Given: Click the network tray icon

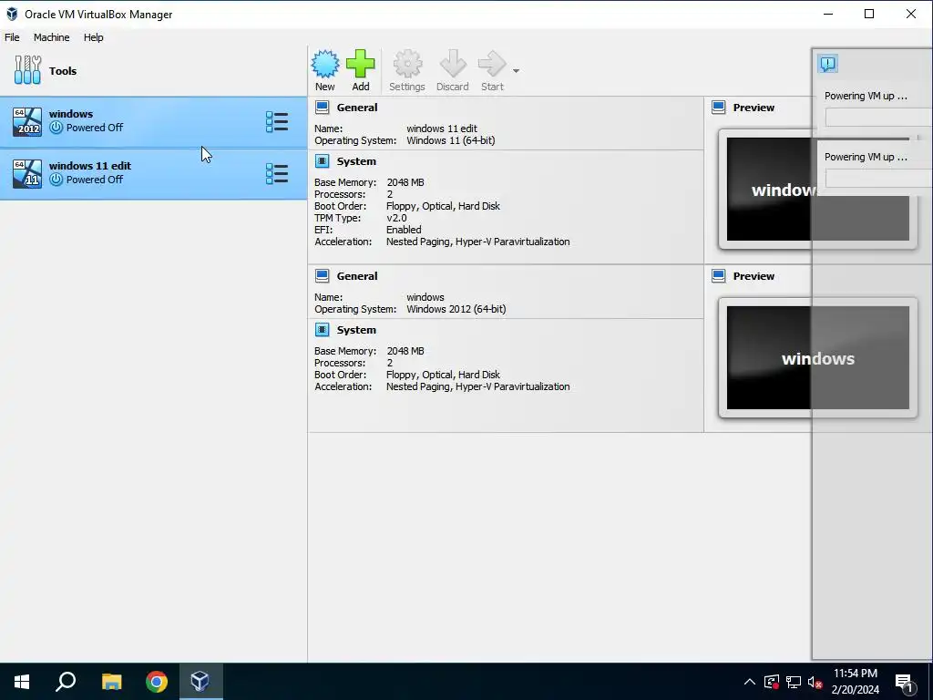Looking at the screenshot, I should (794, 682).
